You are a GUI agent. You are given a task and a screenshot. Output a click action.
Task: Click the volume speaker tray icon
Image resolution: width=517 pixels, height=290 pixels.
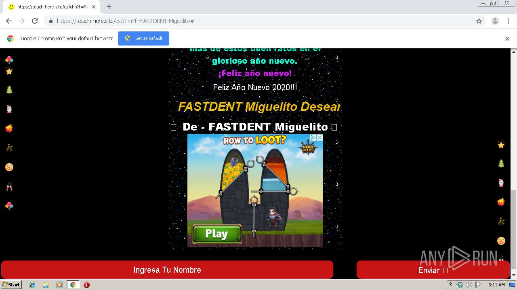[x=469, y=285]
